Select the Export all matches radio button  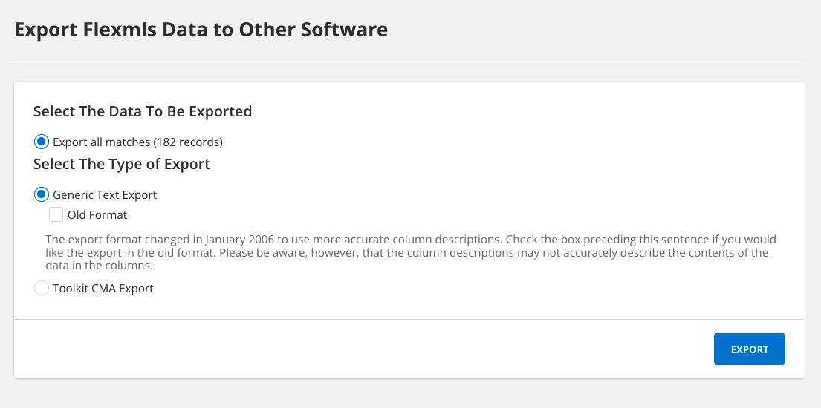point(41,142)
